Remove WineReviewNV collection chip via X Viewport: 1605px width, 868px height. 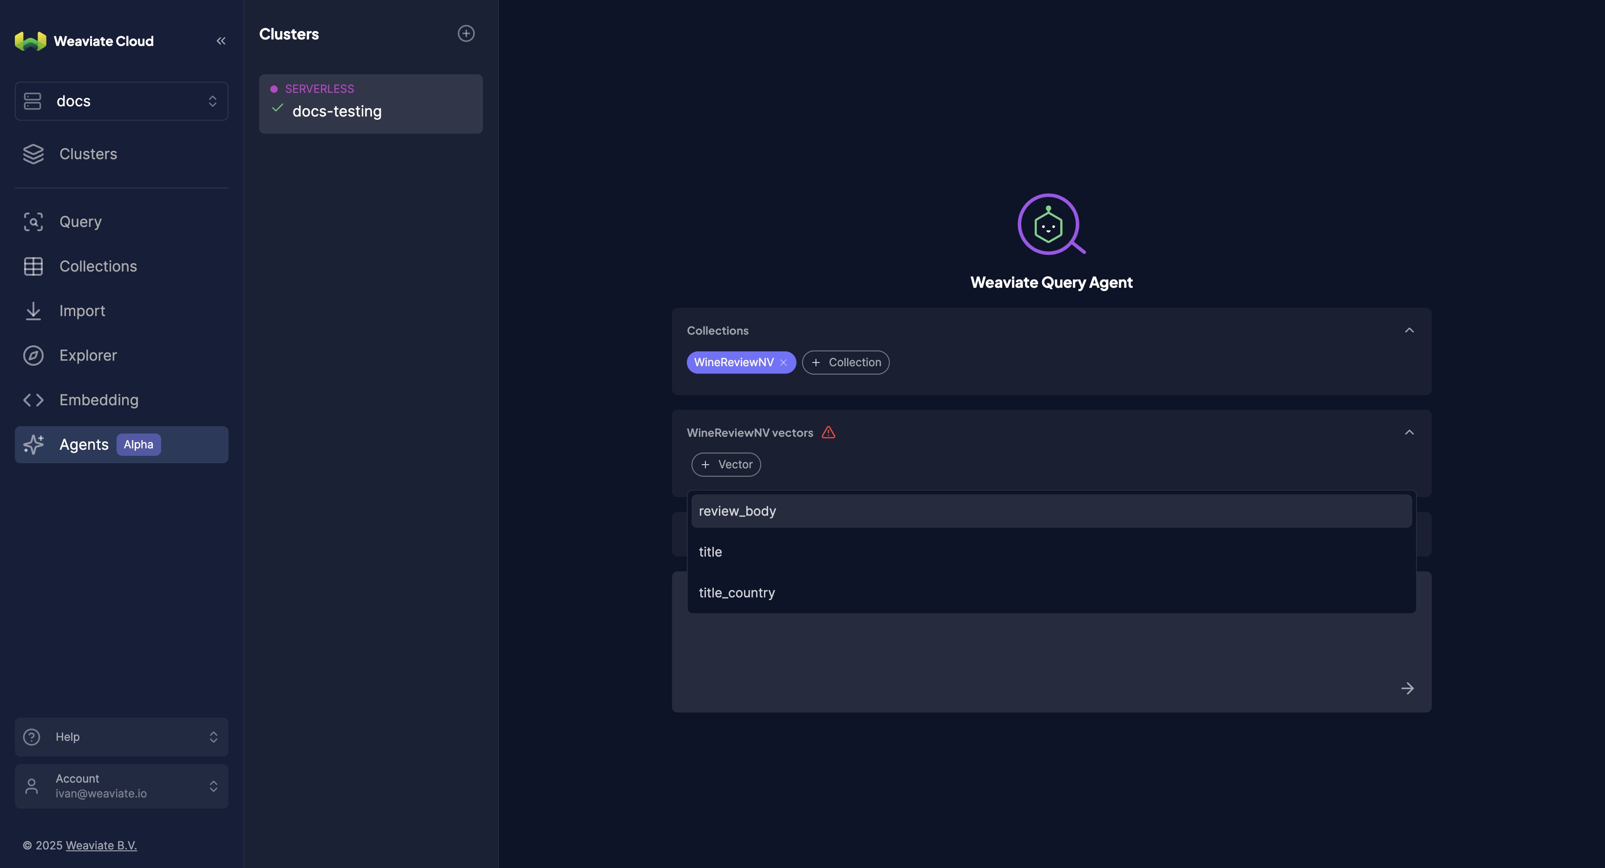(783, 363)
